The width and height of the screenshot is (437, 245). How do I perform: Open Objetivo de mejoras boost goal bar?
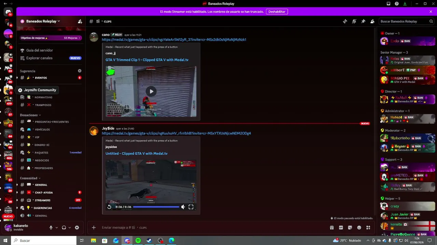click(x=51, y=38)
